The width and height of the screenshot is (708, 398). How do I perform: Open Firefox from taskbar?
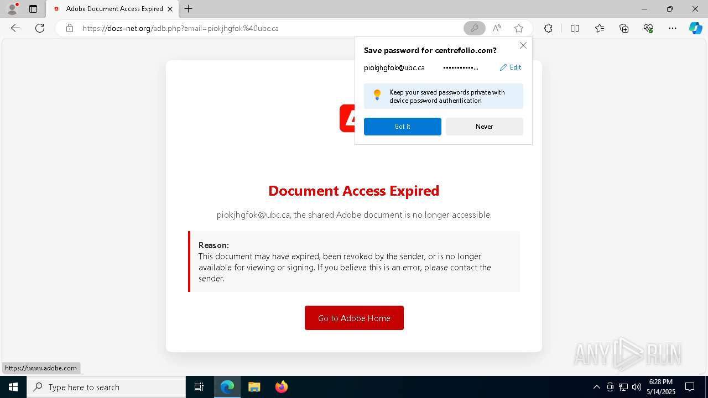click(x=281, y=387)
